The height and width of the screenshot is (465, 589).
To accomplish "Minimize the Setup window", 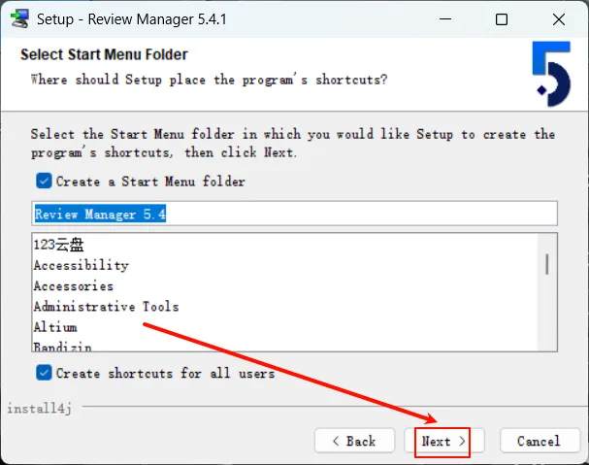I will pos(445,18).
